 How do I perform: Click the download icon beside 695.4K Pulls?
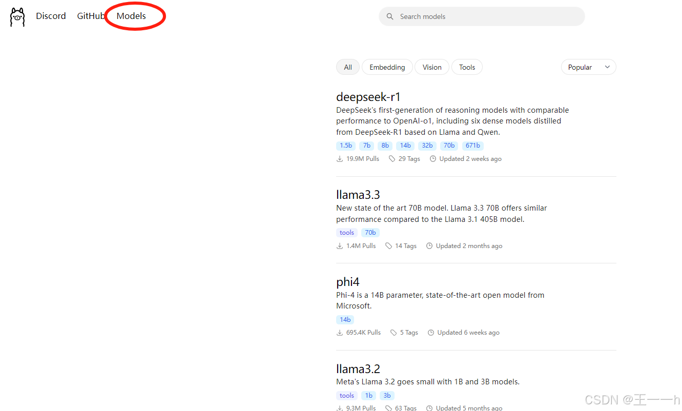coord(340,333)
